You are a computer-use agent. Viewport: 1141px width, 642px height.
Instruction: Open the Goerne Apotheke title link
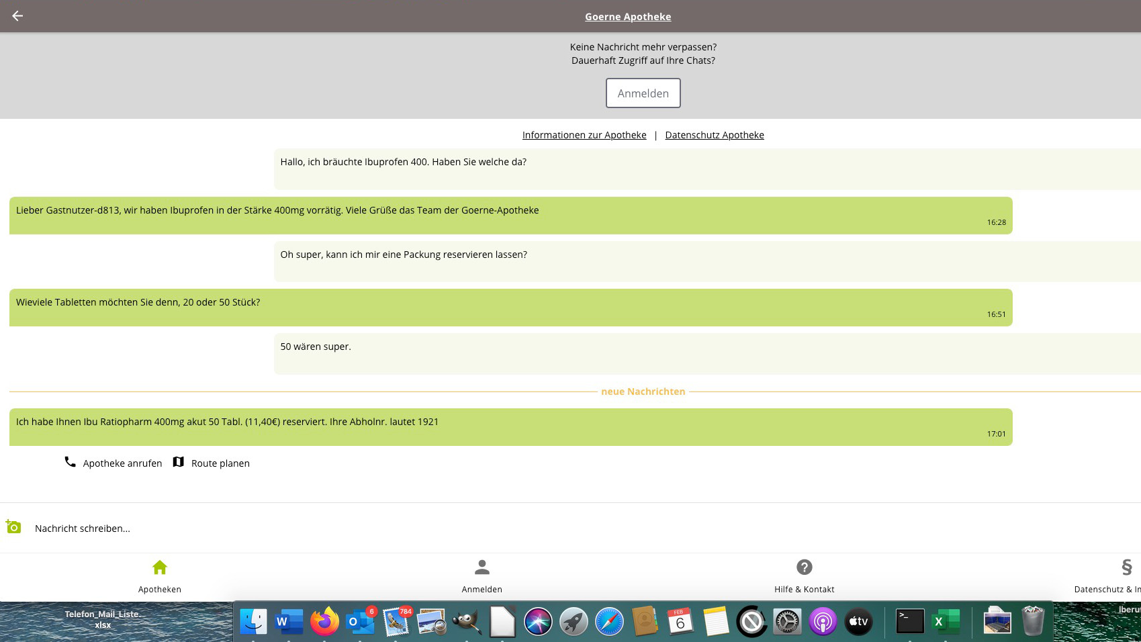coord(627,17)
